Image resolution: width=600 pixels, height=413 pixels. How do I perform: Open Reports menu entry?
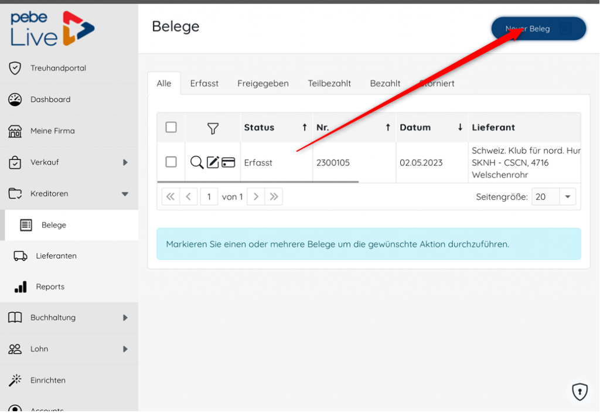tap(69, 287)
